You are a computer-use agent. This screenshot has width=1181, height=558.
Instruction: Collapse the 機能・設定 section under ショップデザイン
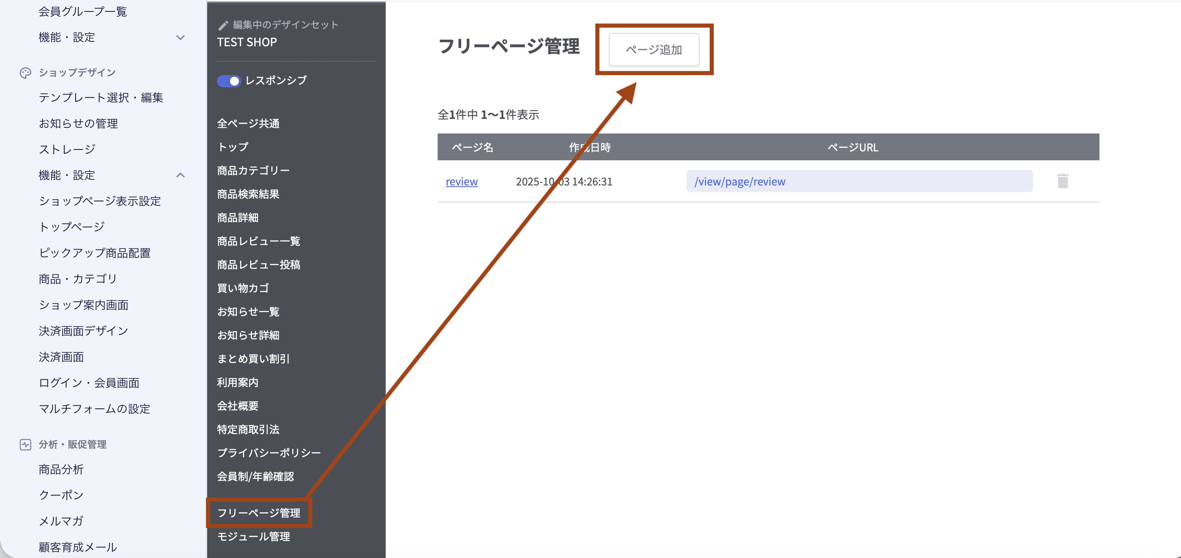coord(180,175)
